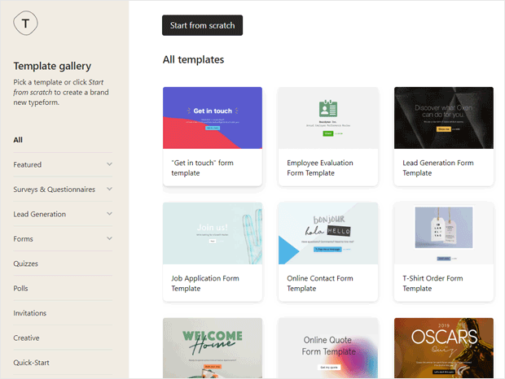Open Surveys & Questionnaires category
Viewport: 505px width, 379px height.
click(x=54, y=189)
